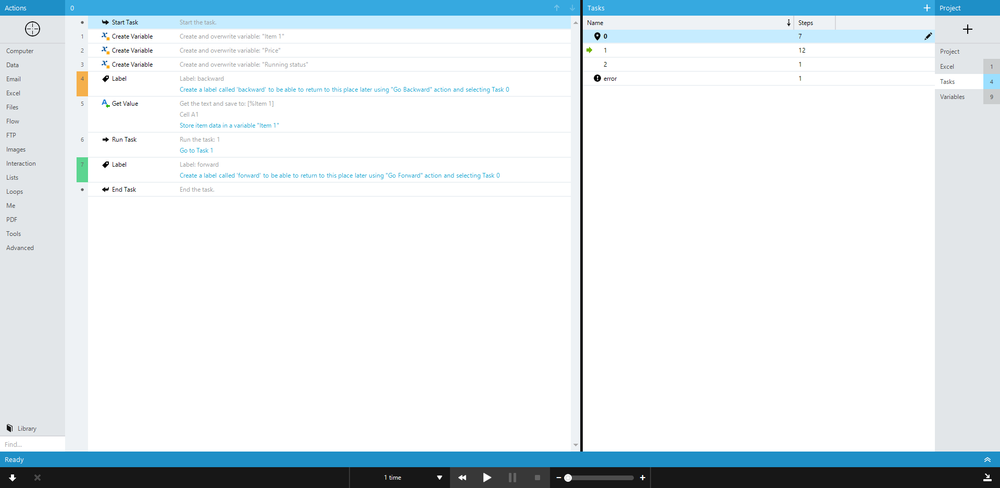Click the backward label description link
The image size is (1000, 488).
pyautogui.click(x=344, y=90)
